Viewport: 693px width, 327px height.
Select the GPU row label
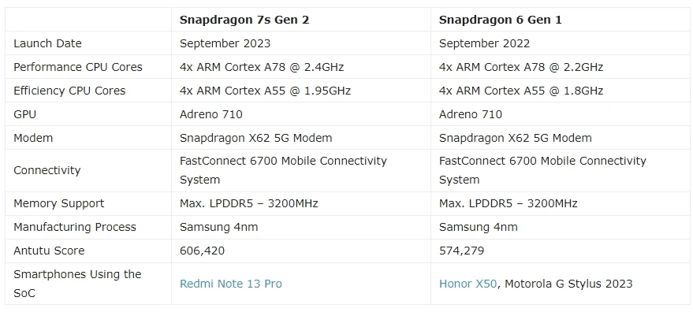[x=25, y=114]
